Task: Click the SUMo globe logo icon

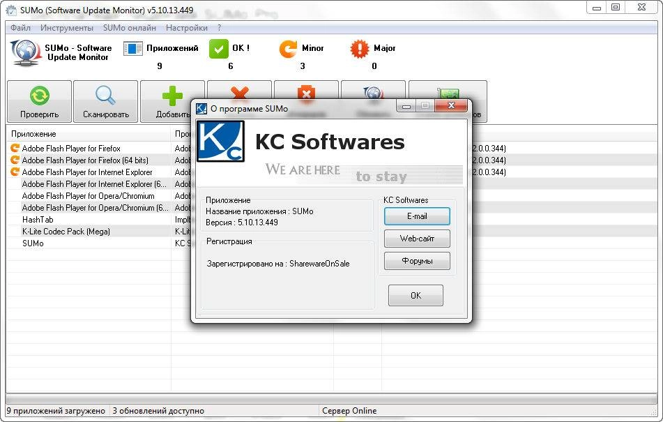Action: click(25, 52)
